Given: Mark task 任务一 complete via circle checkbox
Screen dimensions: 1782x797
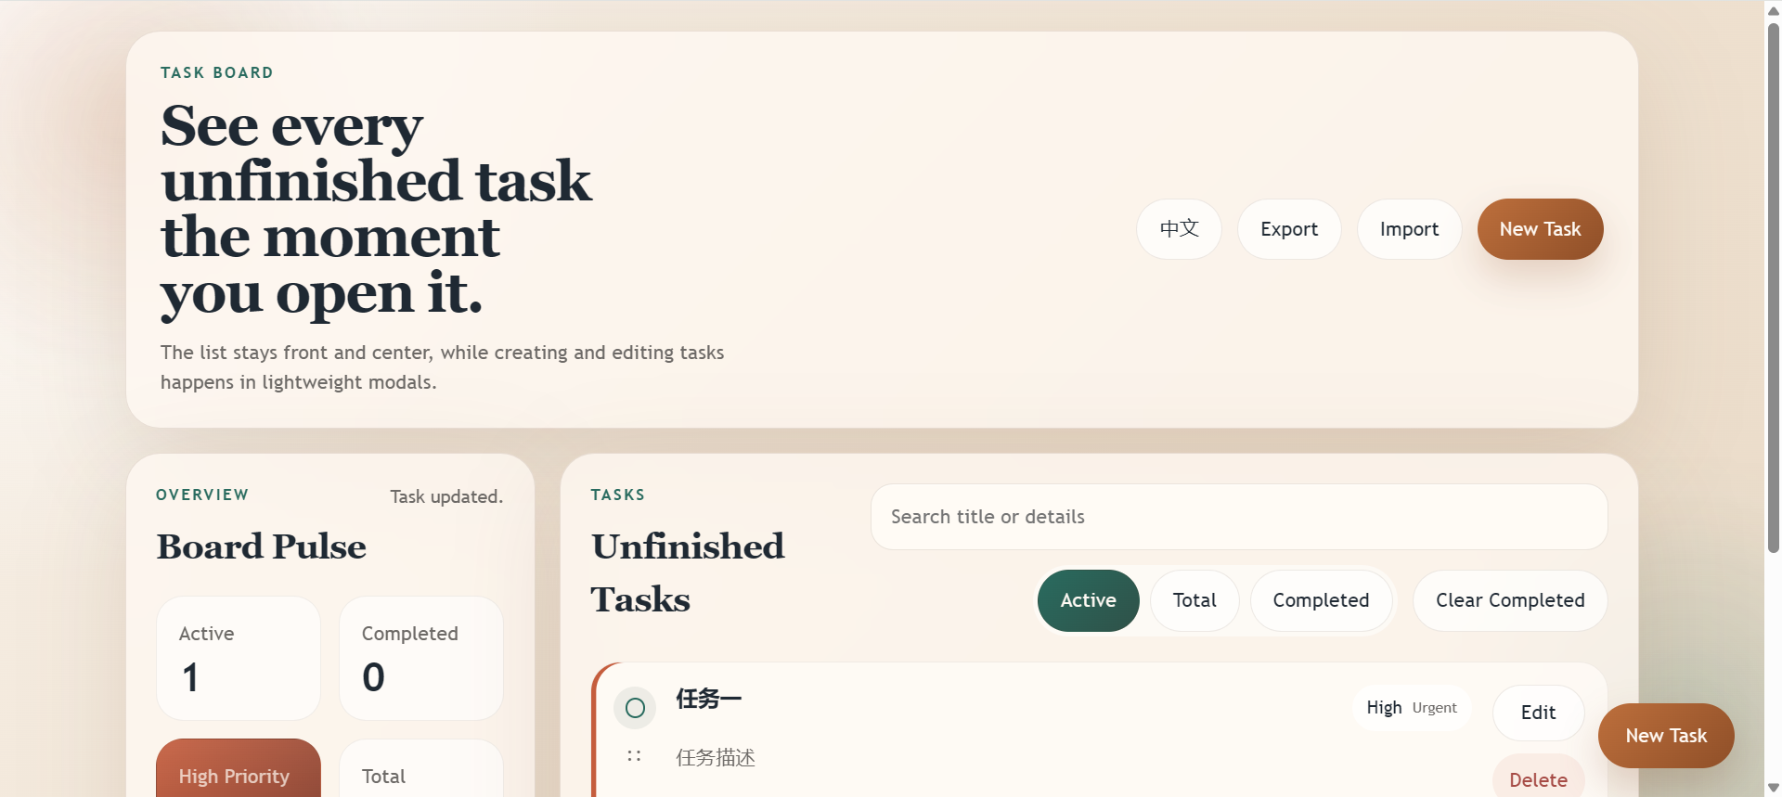Looking at the screenshot, I should pyautogui.click(x=635, y=709).
